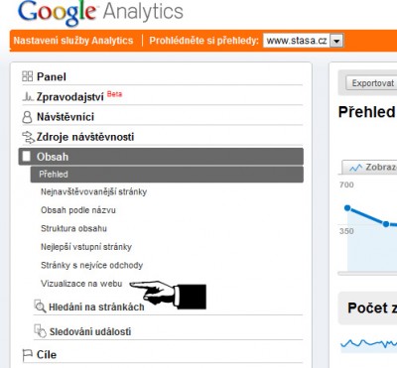Open the www.stasa.cz profile dropdown arrow

[x=336, y=41]
